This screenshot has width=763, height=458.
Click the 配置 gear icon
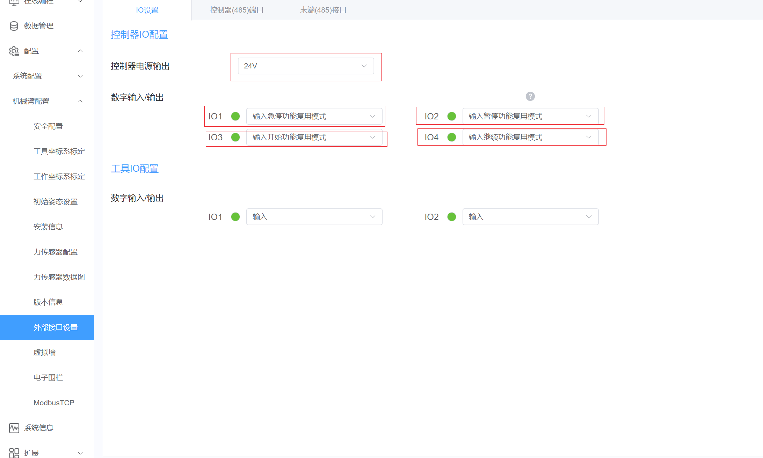point(14,51)
